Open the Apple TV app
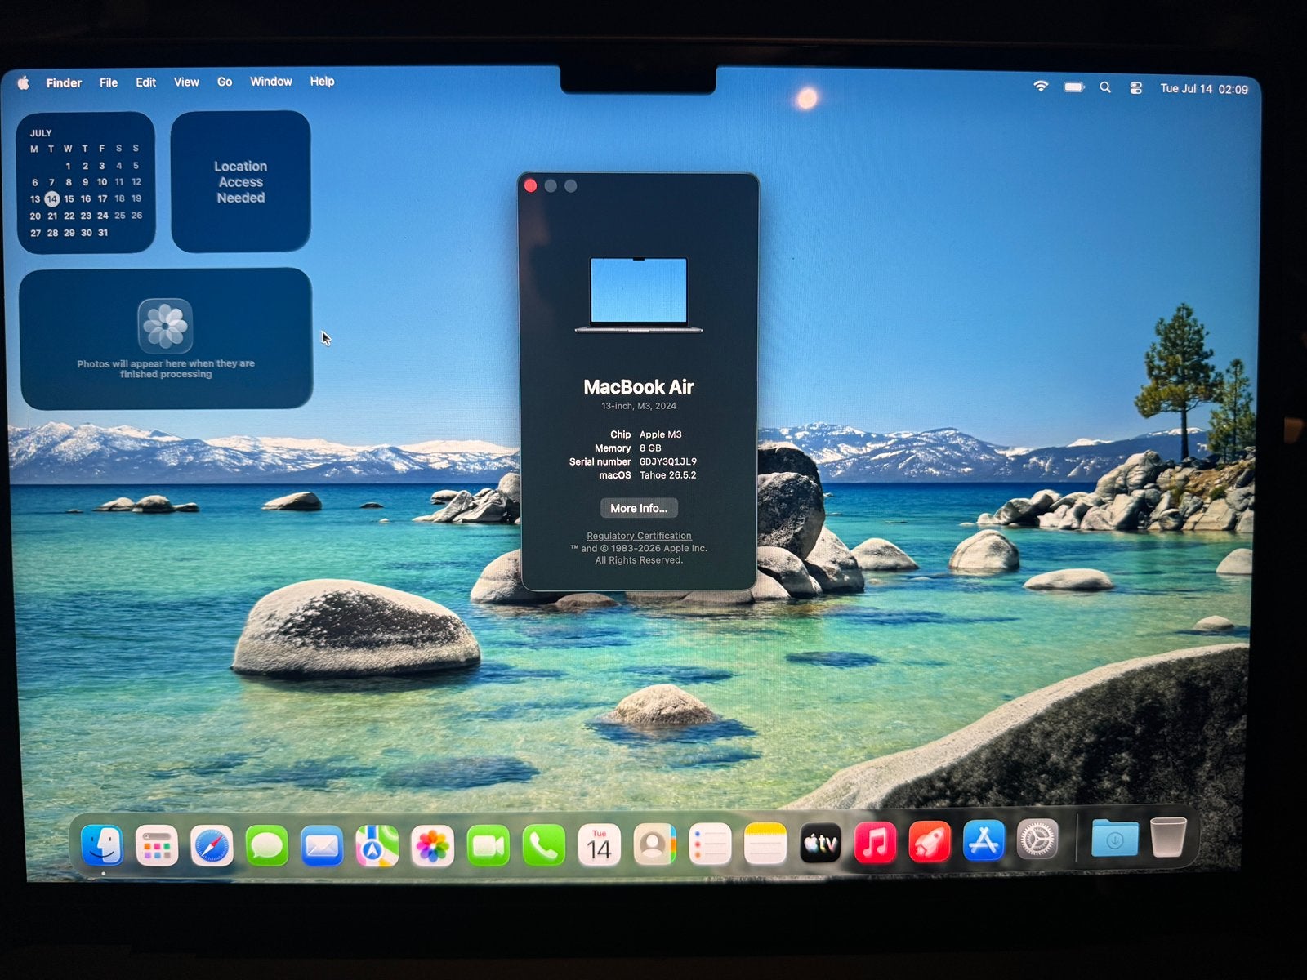 coord(820,844)
